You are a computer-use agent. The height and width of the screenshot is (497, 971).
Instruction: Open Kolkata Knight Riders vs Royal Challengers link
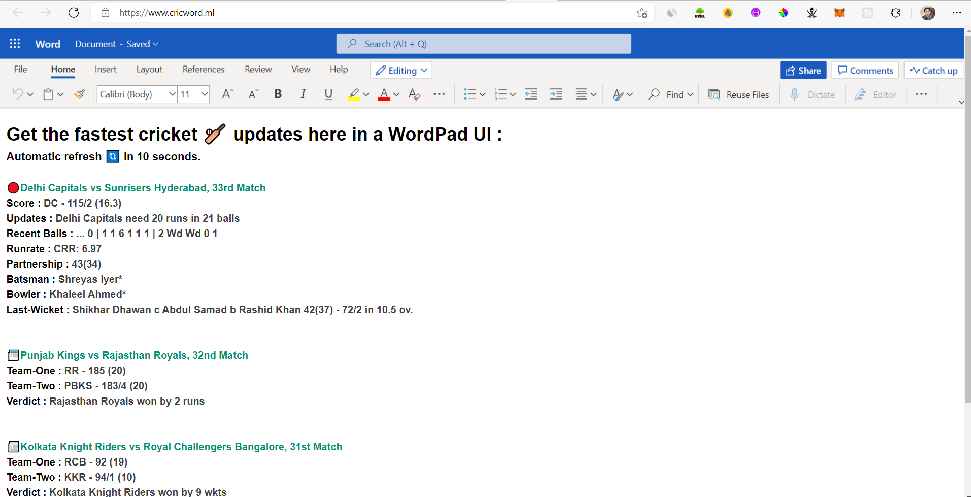181,447
